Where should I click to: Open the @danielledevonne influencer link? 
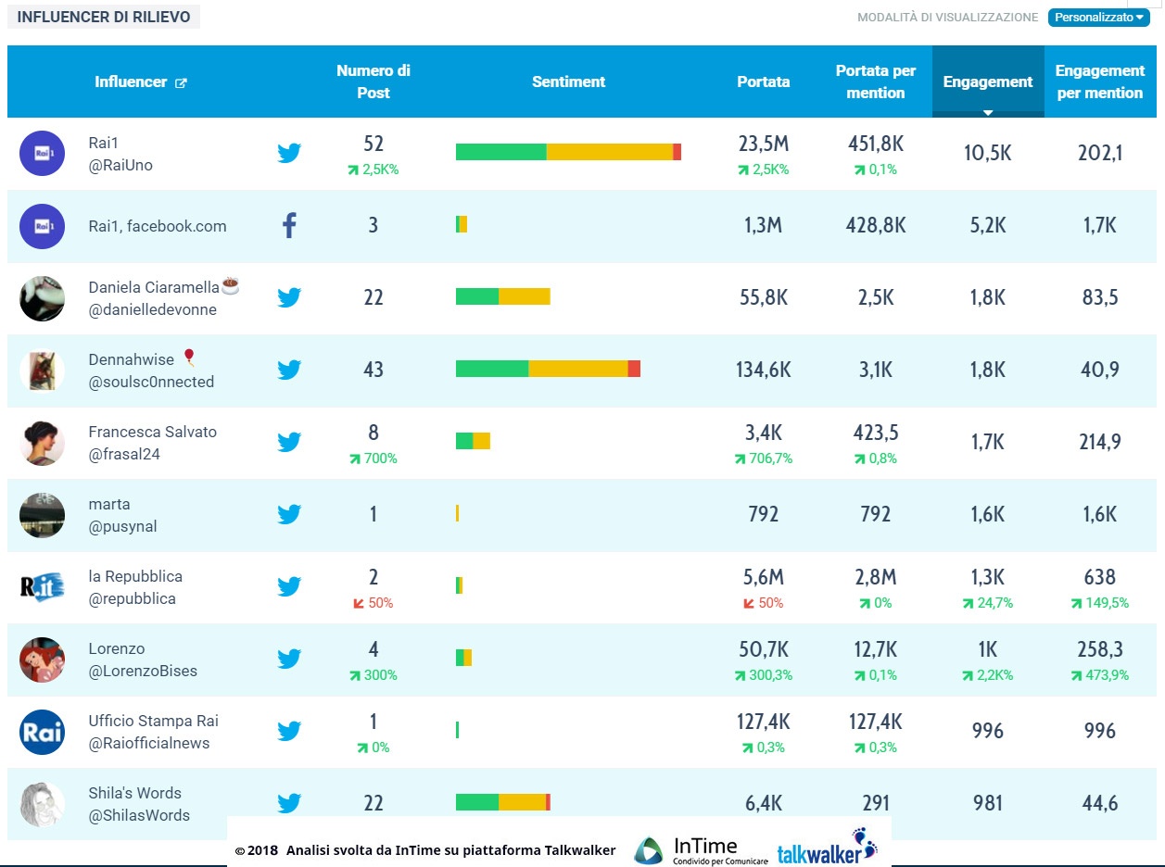coord(153,309)
